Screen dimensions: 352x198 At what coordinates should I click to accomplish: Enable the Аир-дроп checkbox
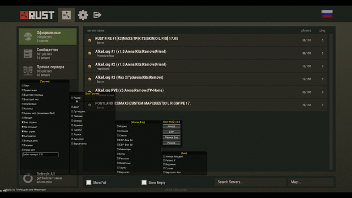(72, 139)
